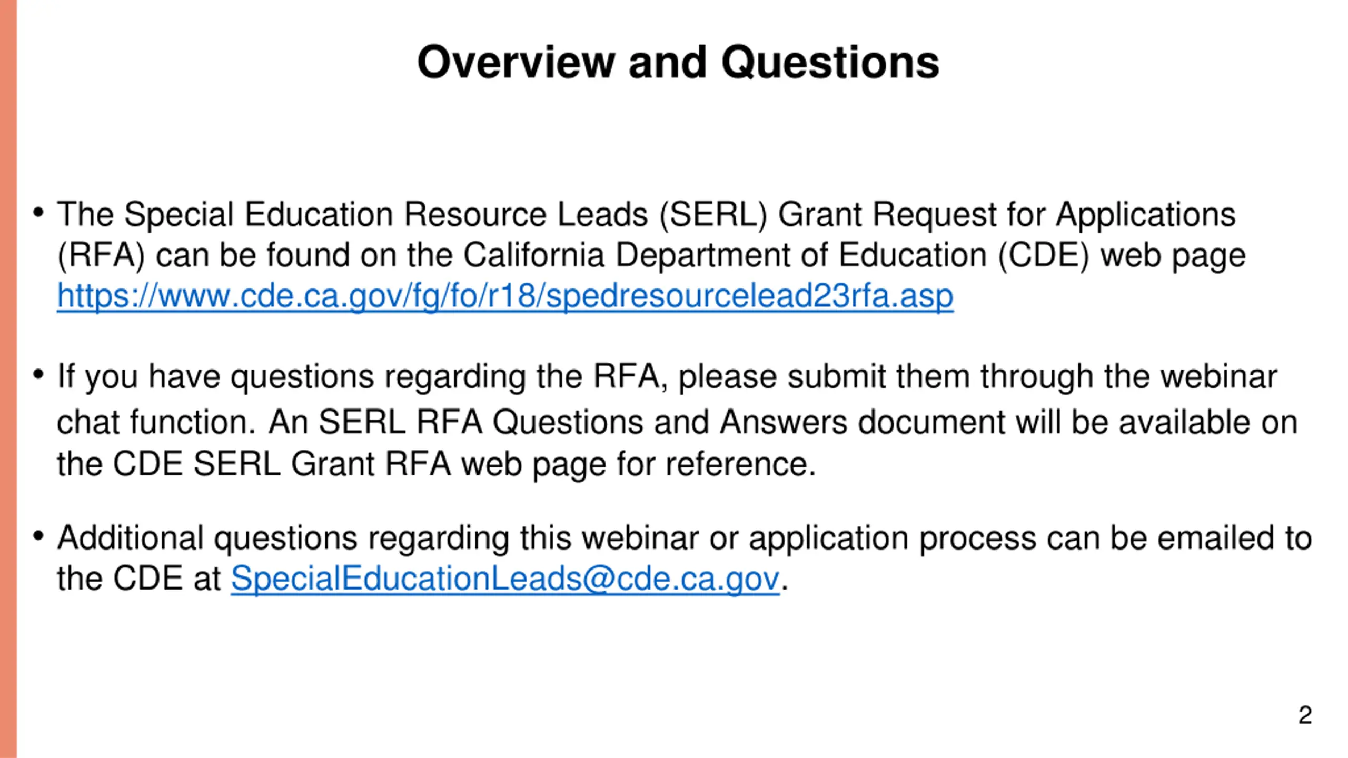
Task: Click the phrase "California Department of Education"
Action: tap(725, 256)
